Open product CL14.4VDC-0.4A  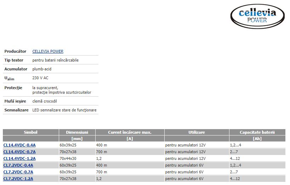click(x=19, y=145)
